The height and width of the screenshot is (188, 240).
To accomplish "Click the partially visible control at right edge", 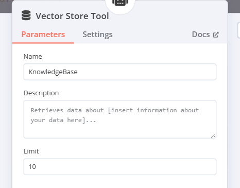I will [x=238, y=30].
